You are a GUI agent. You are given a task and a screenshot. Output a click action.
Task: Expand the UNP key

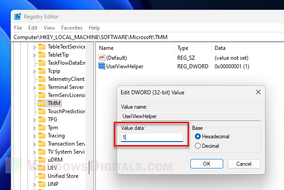(34, 185)
